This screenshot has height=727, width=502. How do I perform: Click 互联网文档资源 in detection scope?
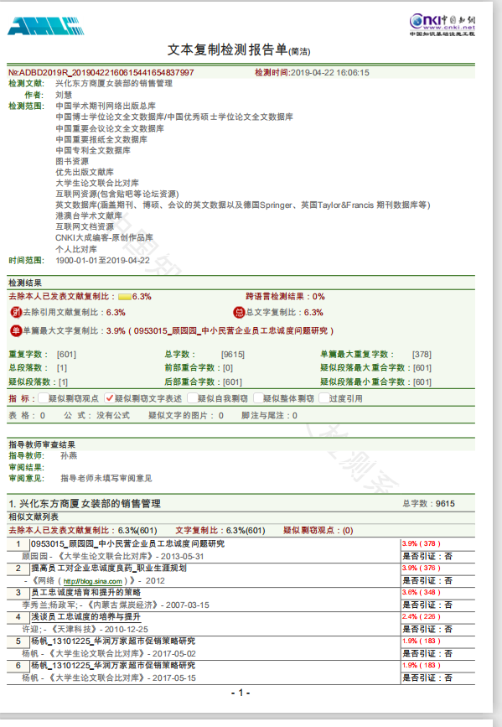85,226
